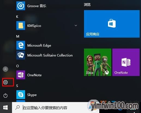
Task: Click the Windows Start logo button
Action: (5, 108)
